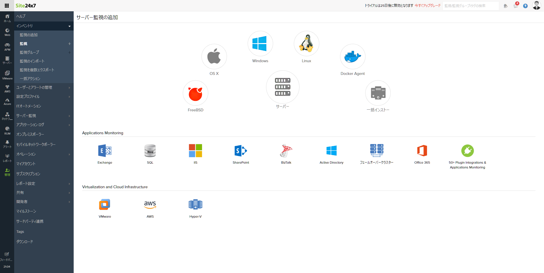The image size is (544, 273).
Task: Expand the plus next to 監視グループ
Action: pos(69,53)
